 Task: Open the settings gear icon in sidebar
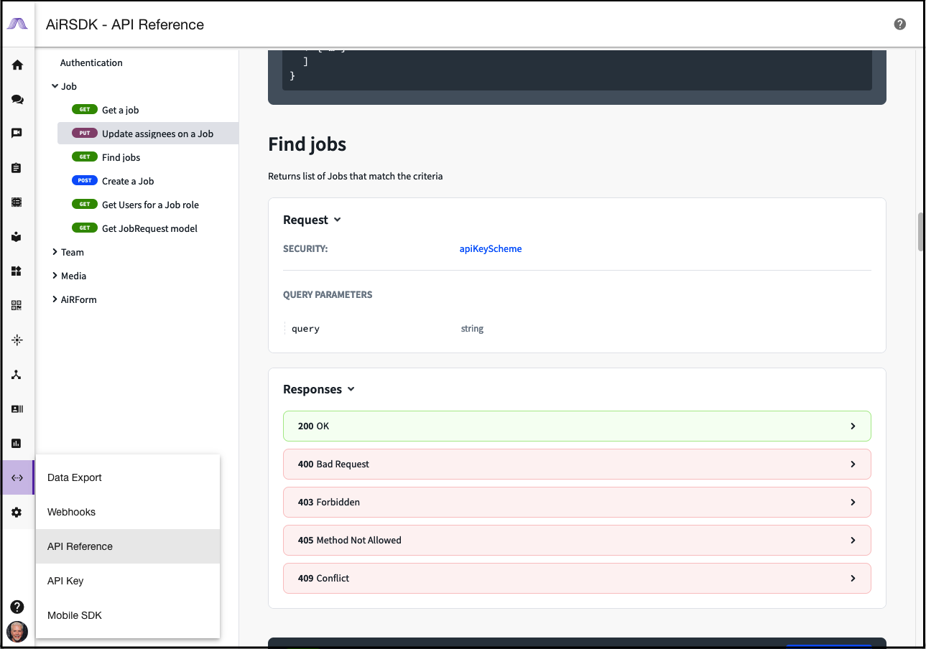17,513
